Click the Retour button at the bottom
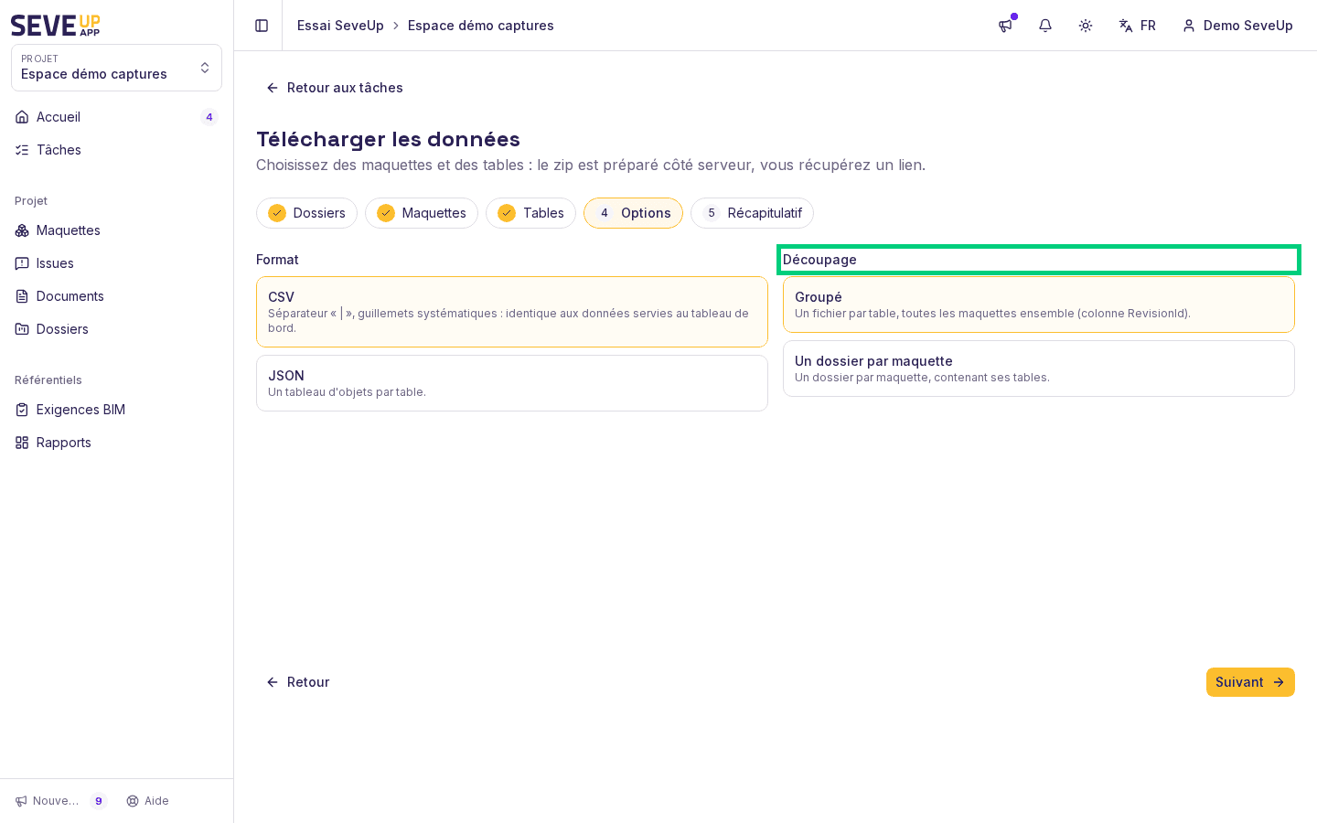This screenshot has width=1317, height=823. click(x=298, y=682)
